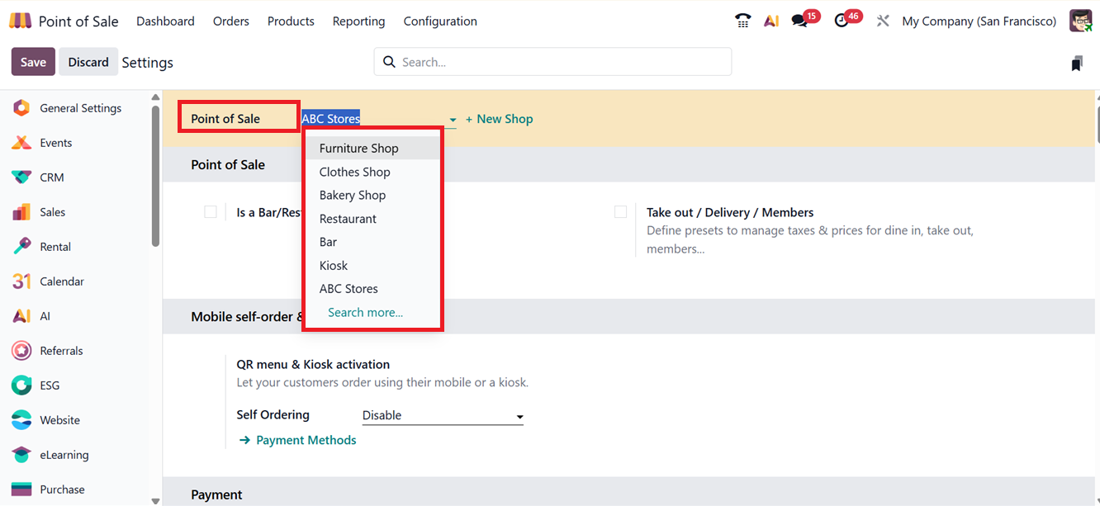Enable the Is a Bar/Restaurant checkbox
1100x506 pixels.
click(211, 212)
